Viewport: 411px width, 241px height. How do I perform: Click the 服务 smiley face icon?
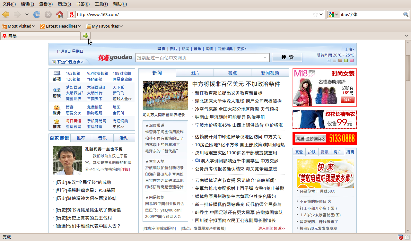coord(57,107)
